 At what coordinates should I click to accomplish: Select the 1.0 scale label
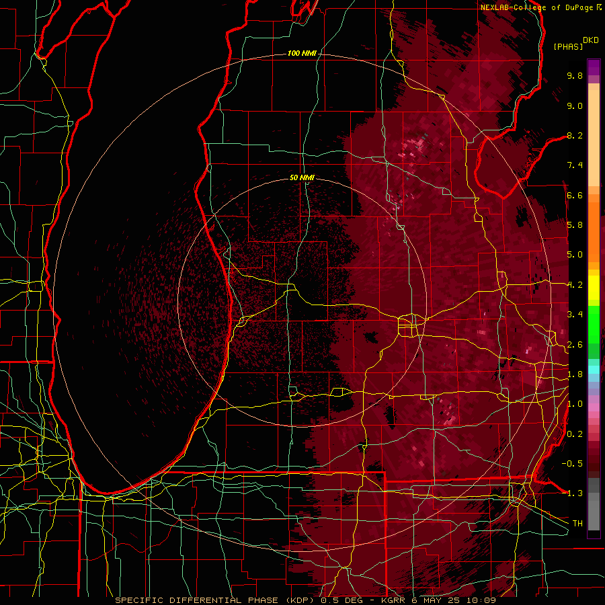(x=575, y=404)
